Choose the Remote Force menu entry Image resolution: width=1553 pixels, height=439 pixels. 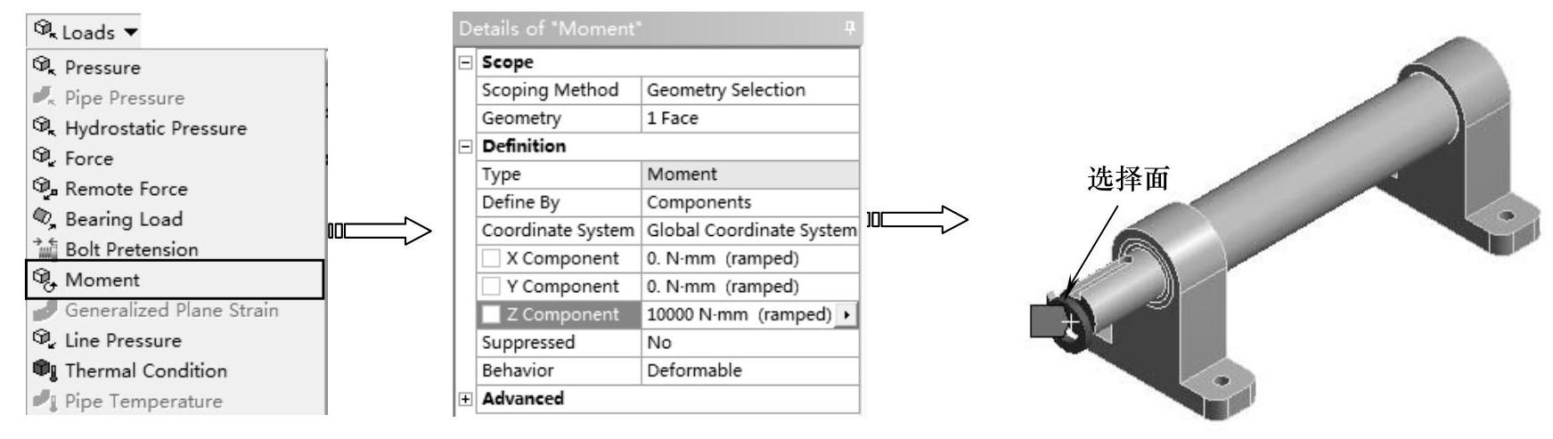[x=126, y=189]
